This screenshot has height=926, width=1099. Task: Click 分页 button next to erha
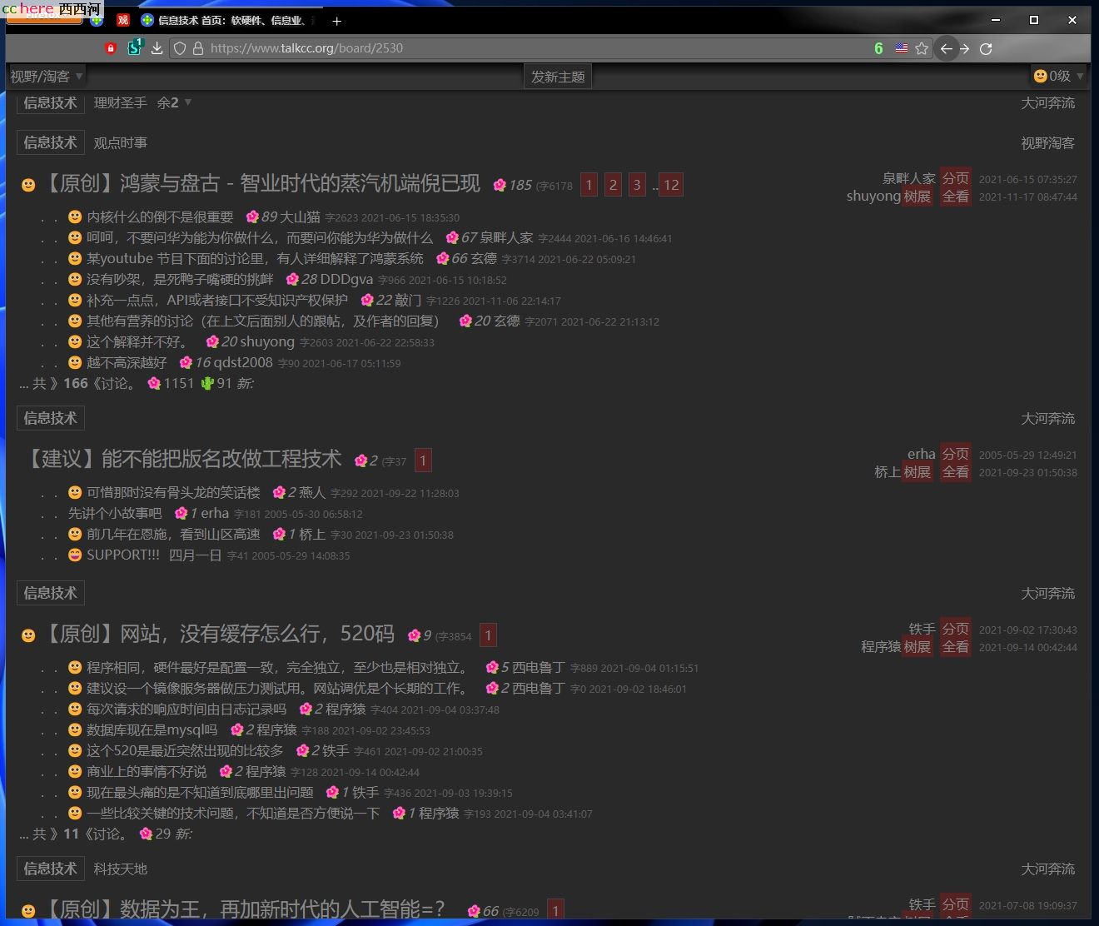[955, 454]
